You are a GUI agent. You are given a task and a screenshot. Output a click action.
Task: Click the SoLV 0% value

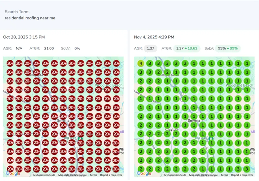(77, 48)
